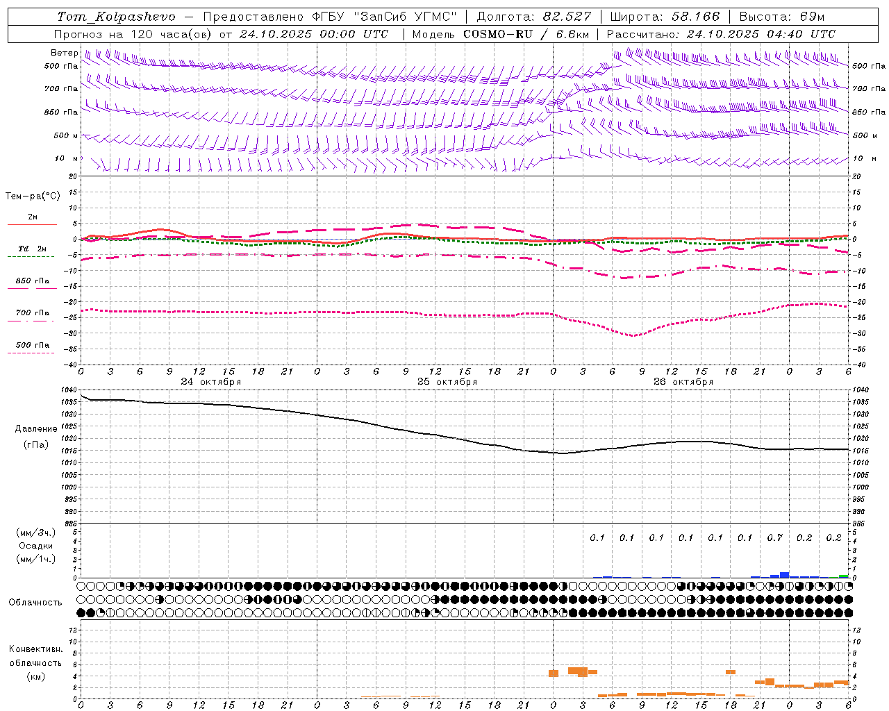Click the (мм/3ч.) precipitation unit label
889x711 pixels.
click(36, 533)
